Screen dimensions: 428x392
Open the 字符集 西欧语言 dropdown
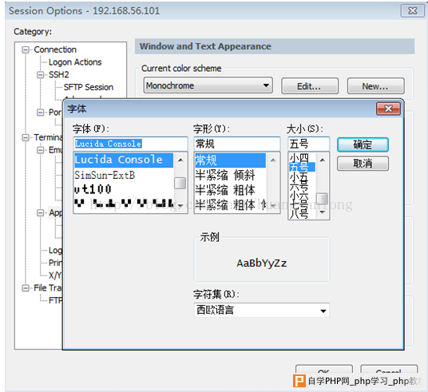262,310
